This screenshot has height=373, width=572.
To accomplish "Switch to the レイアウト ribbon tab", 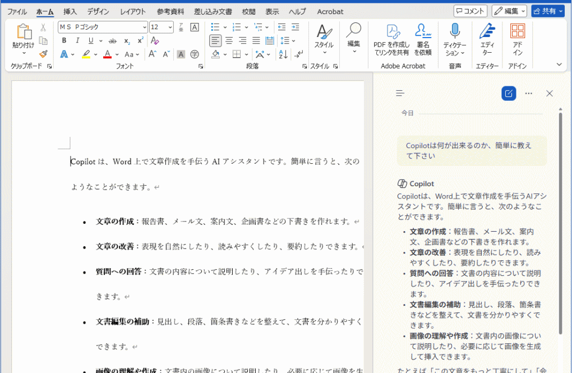I will [133, 12].
